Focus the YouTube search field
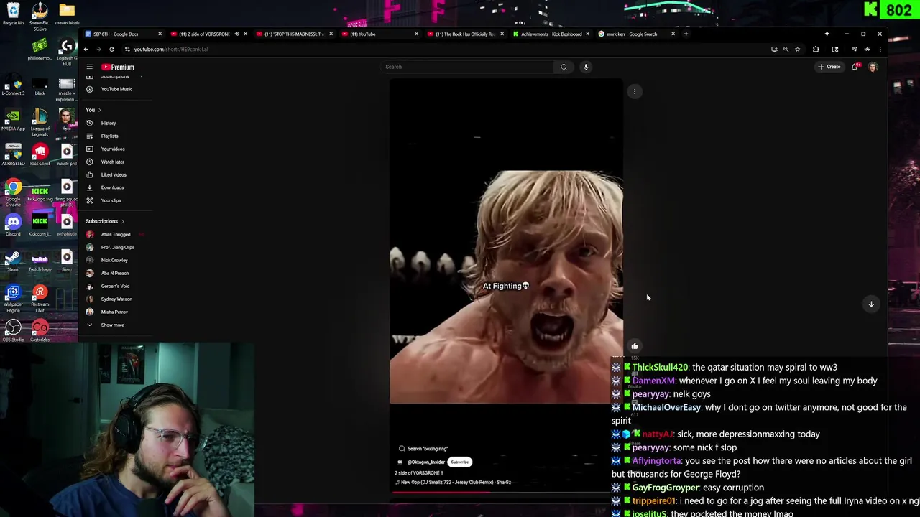 click(x=469, y=67)
